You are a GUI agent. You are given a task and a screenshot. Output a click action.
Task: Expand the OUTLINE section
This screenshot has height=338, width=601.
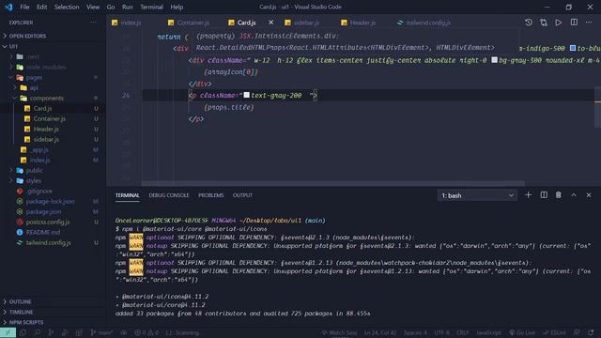(20, 301)
